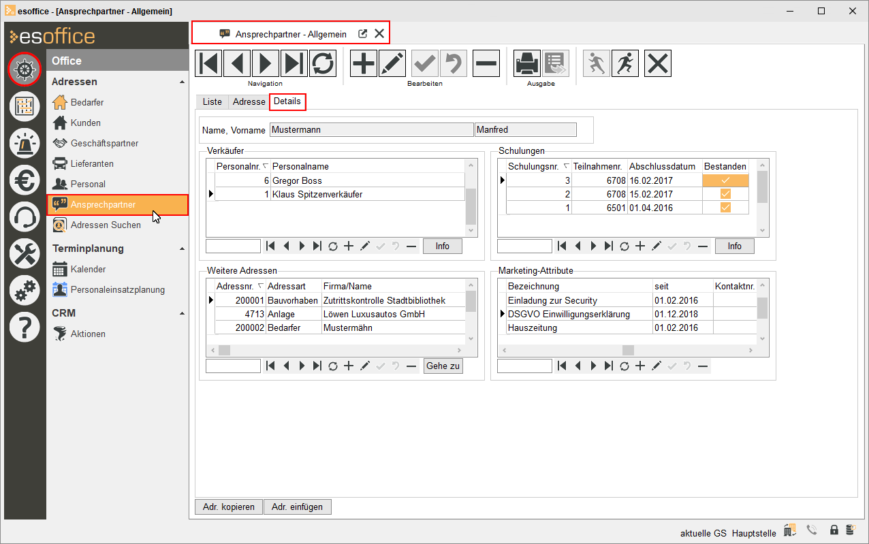Open the Office module ship-wheel icon
The image size is (869, 544).
click(x=25, y=69)
